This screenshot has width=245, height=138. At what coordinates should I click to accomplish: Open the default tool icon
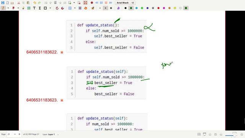point(93,8)
